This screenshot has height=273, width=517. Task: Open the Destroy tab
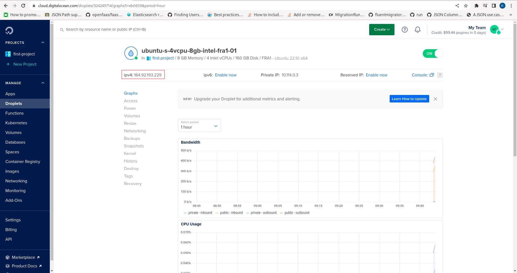131,169
